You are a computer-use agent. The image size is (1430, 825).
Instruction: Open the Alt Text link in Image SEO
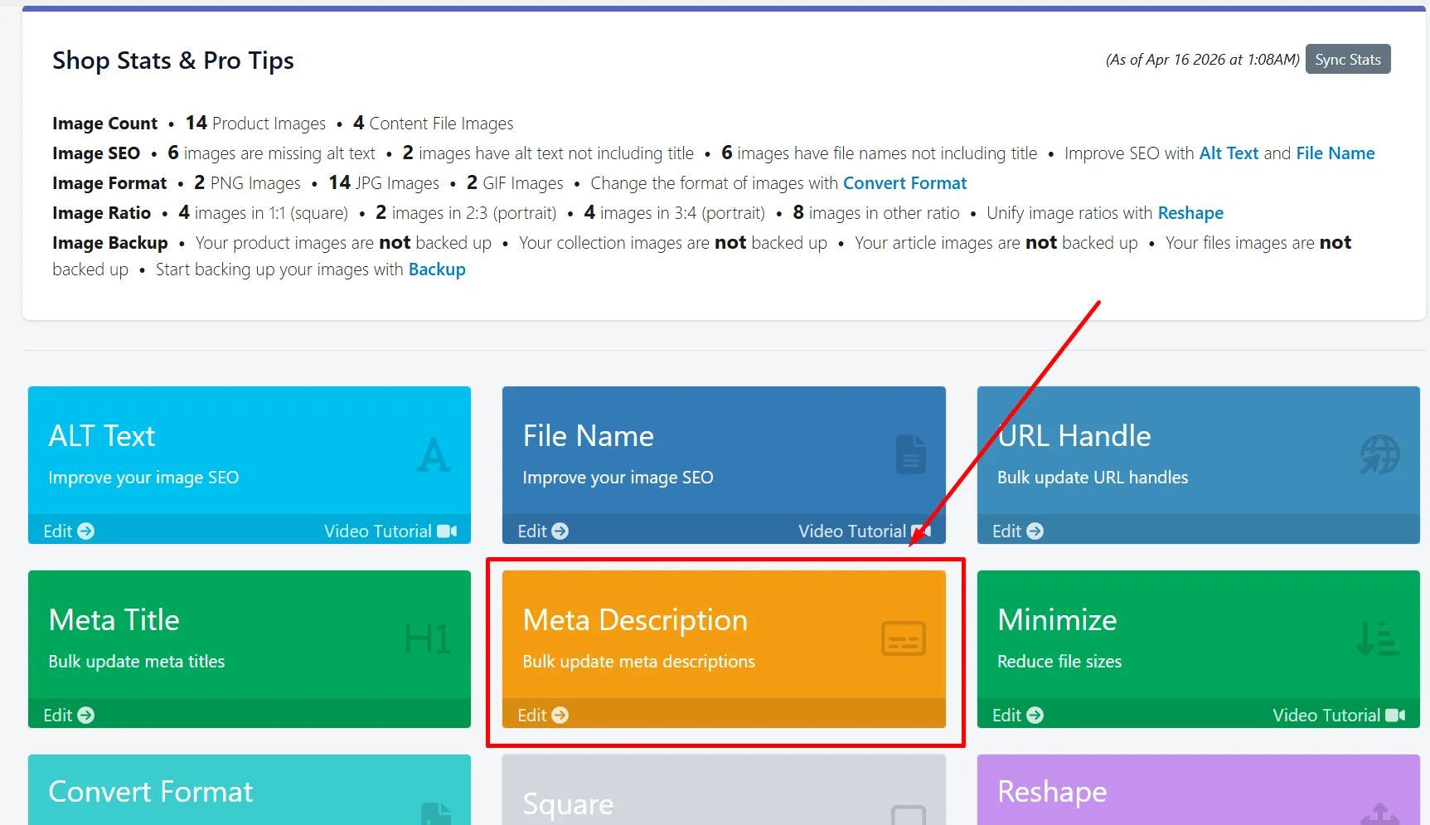click(x=1229, y=153)
